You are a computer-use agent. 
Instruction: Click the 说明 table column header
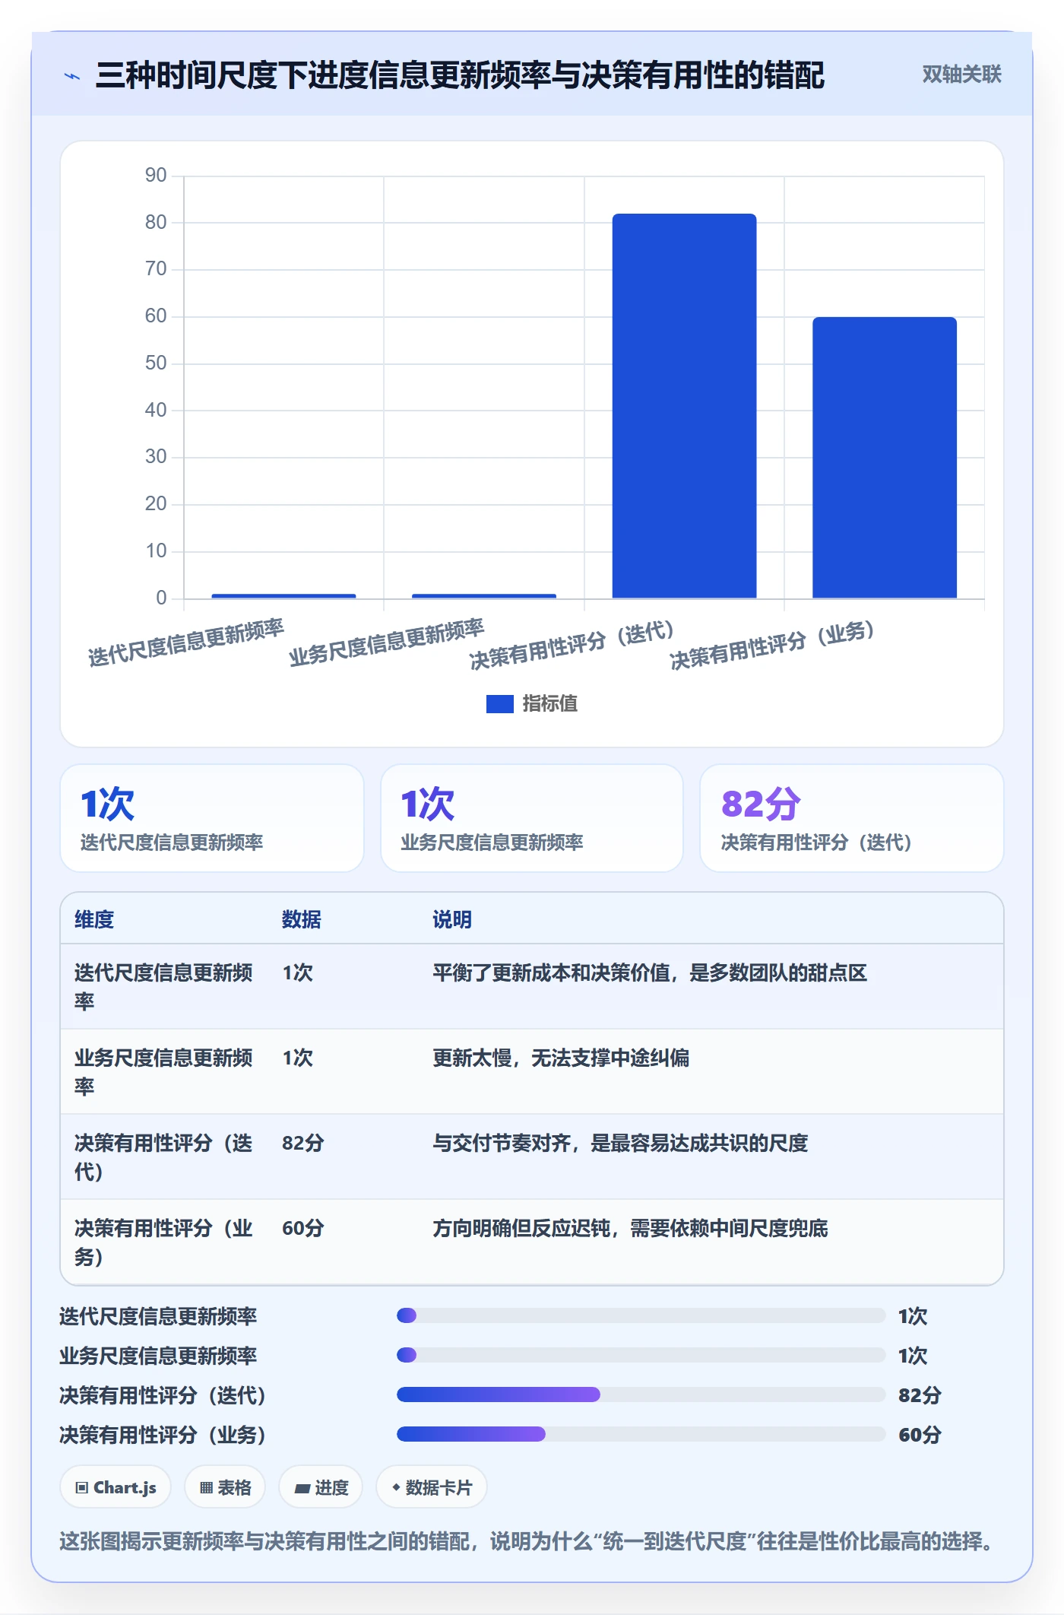click(452, 920)
